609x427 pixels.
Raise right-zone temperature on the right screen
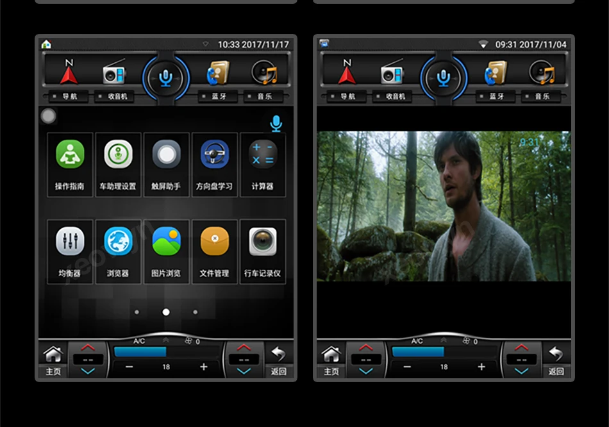click(x=522, y=347)
